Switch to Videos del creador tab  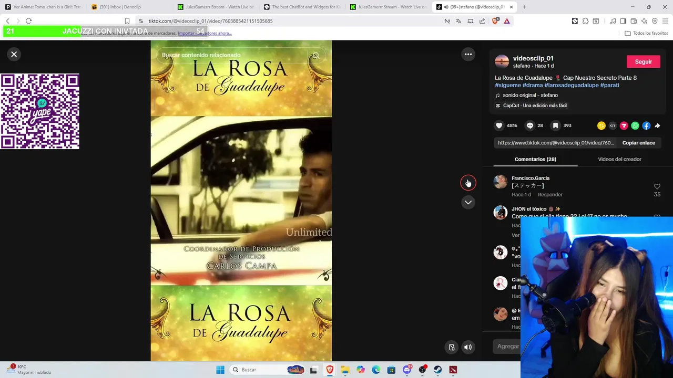pos(619,159)
